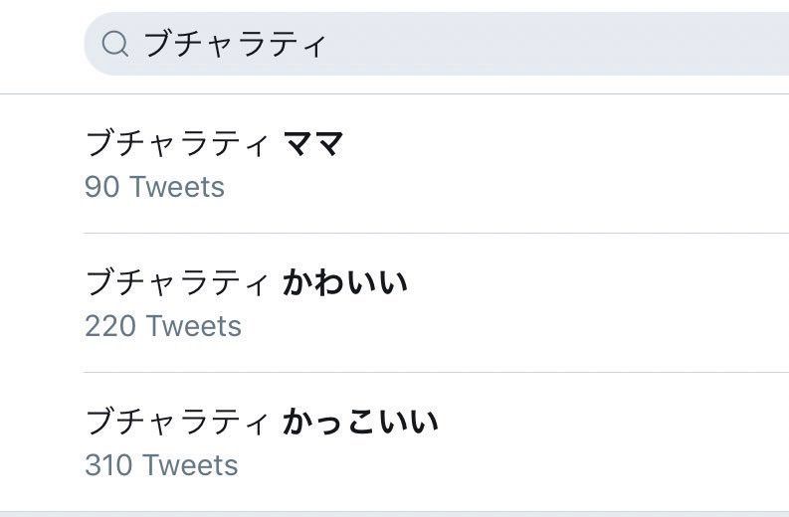Tap ブチャラティ text in the かわいい suggestion
This screenshot has width=789, height=517.
178,282
